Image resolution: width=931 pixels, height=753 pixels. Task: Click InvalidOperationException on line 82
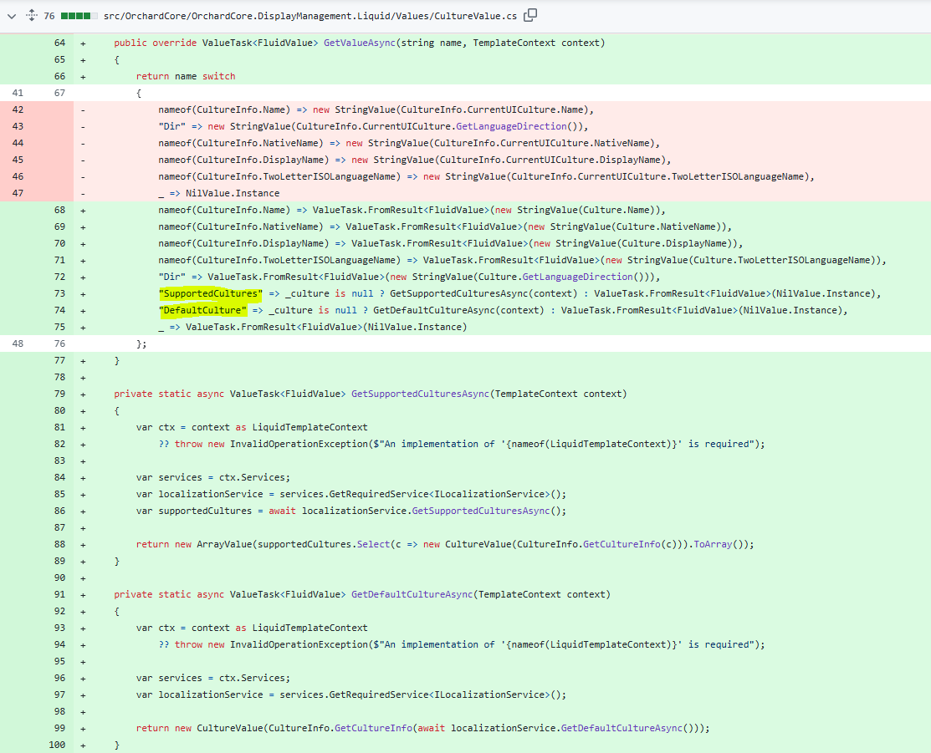click(299, 444)
